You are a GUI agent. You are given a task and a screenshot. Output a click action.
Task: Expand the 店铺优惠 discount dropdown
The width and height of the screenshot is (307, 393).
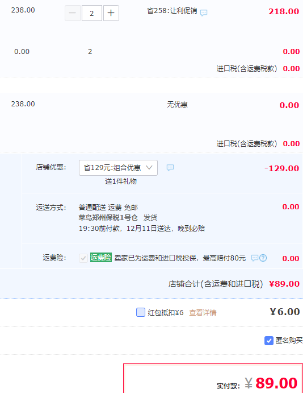pos(118,168)
